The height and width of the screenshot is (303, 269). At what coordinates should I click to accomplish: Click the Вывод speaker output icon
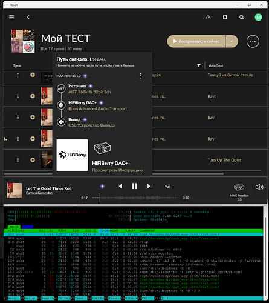(x=61, y=122)
